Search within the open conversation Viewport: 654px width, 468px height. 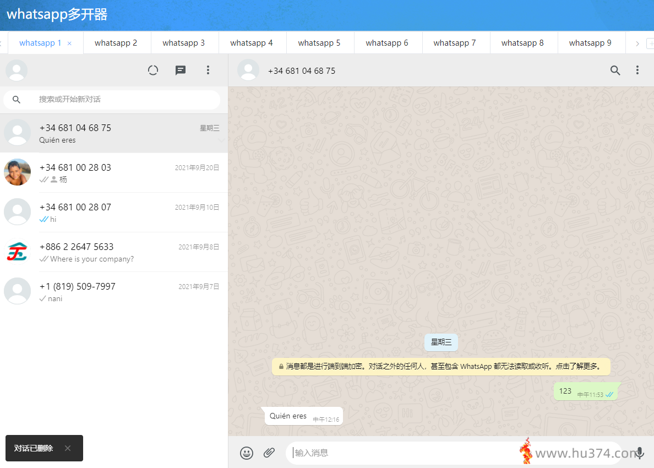(615, 70)
